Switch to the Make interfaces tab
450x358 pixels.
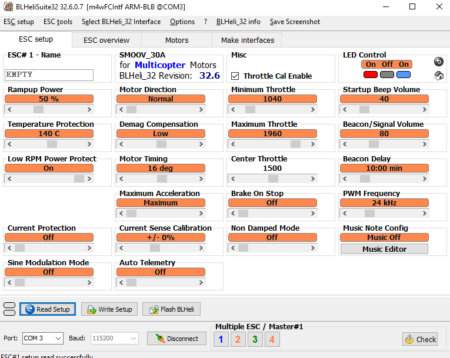[248, 40]
